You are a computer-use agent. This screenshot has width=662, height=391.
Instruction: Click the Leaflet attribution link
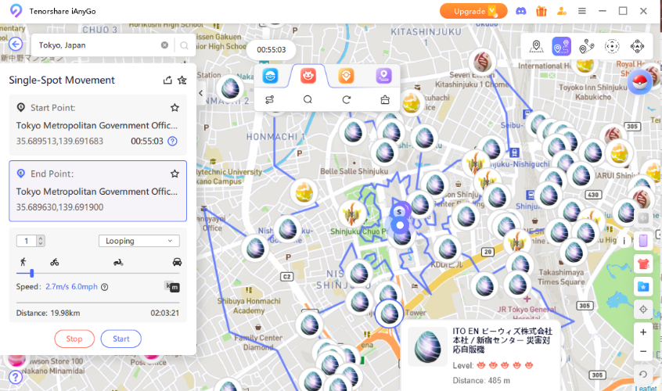pos(646,388)
